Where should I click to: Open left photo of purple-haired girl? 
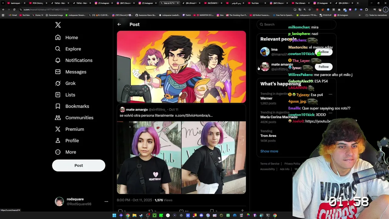pos(149,158)
